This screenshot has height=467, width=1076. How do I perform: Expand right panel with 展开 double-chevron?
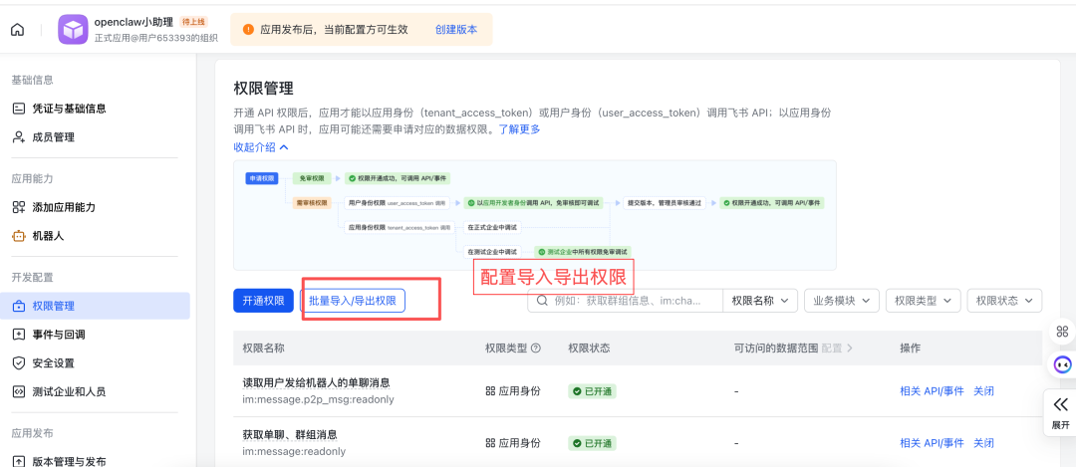coord(1060,411)
